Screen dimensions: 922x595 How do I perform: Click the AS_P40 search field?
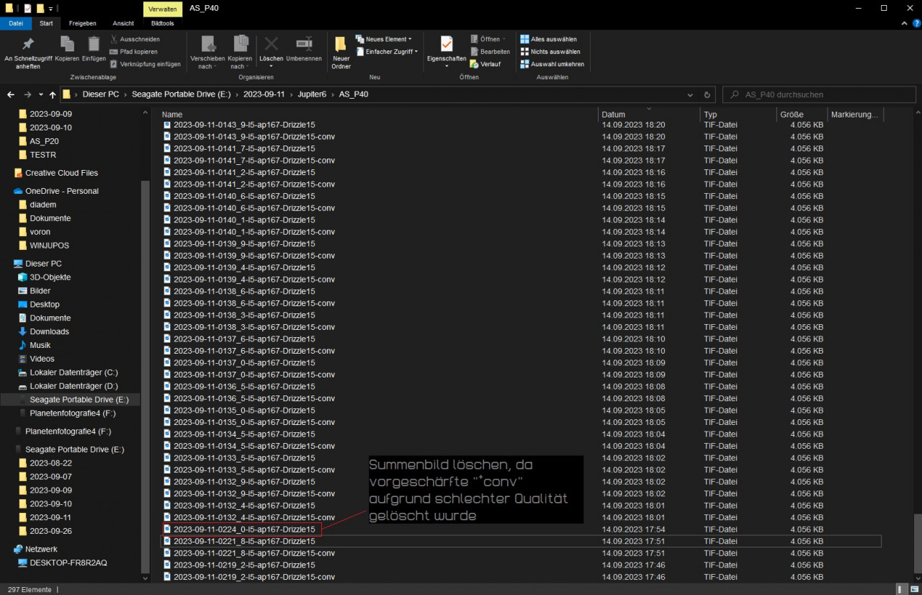tap(821, 94)
